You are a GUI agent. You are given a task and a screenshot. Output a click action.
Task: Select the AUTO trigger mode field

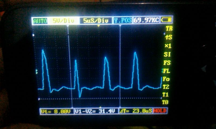(x=40, y=21)
